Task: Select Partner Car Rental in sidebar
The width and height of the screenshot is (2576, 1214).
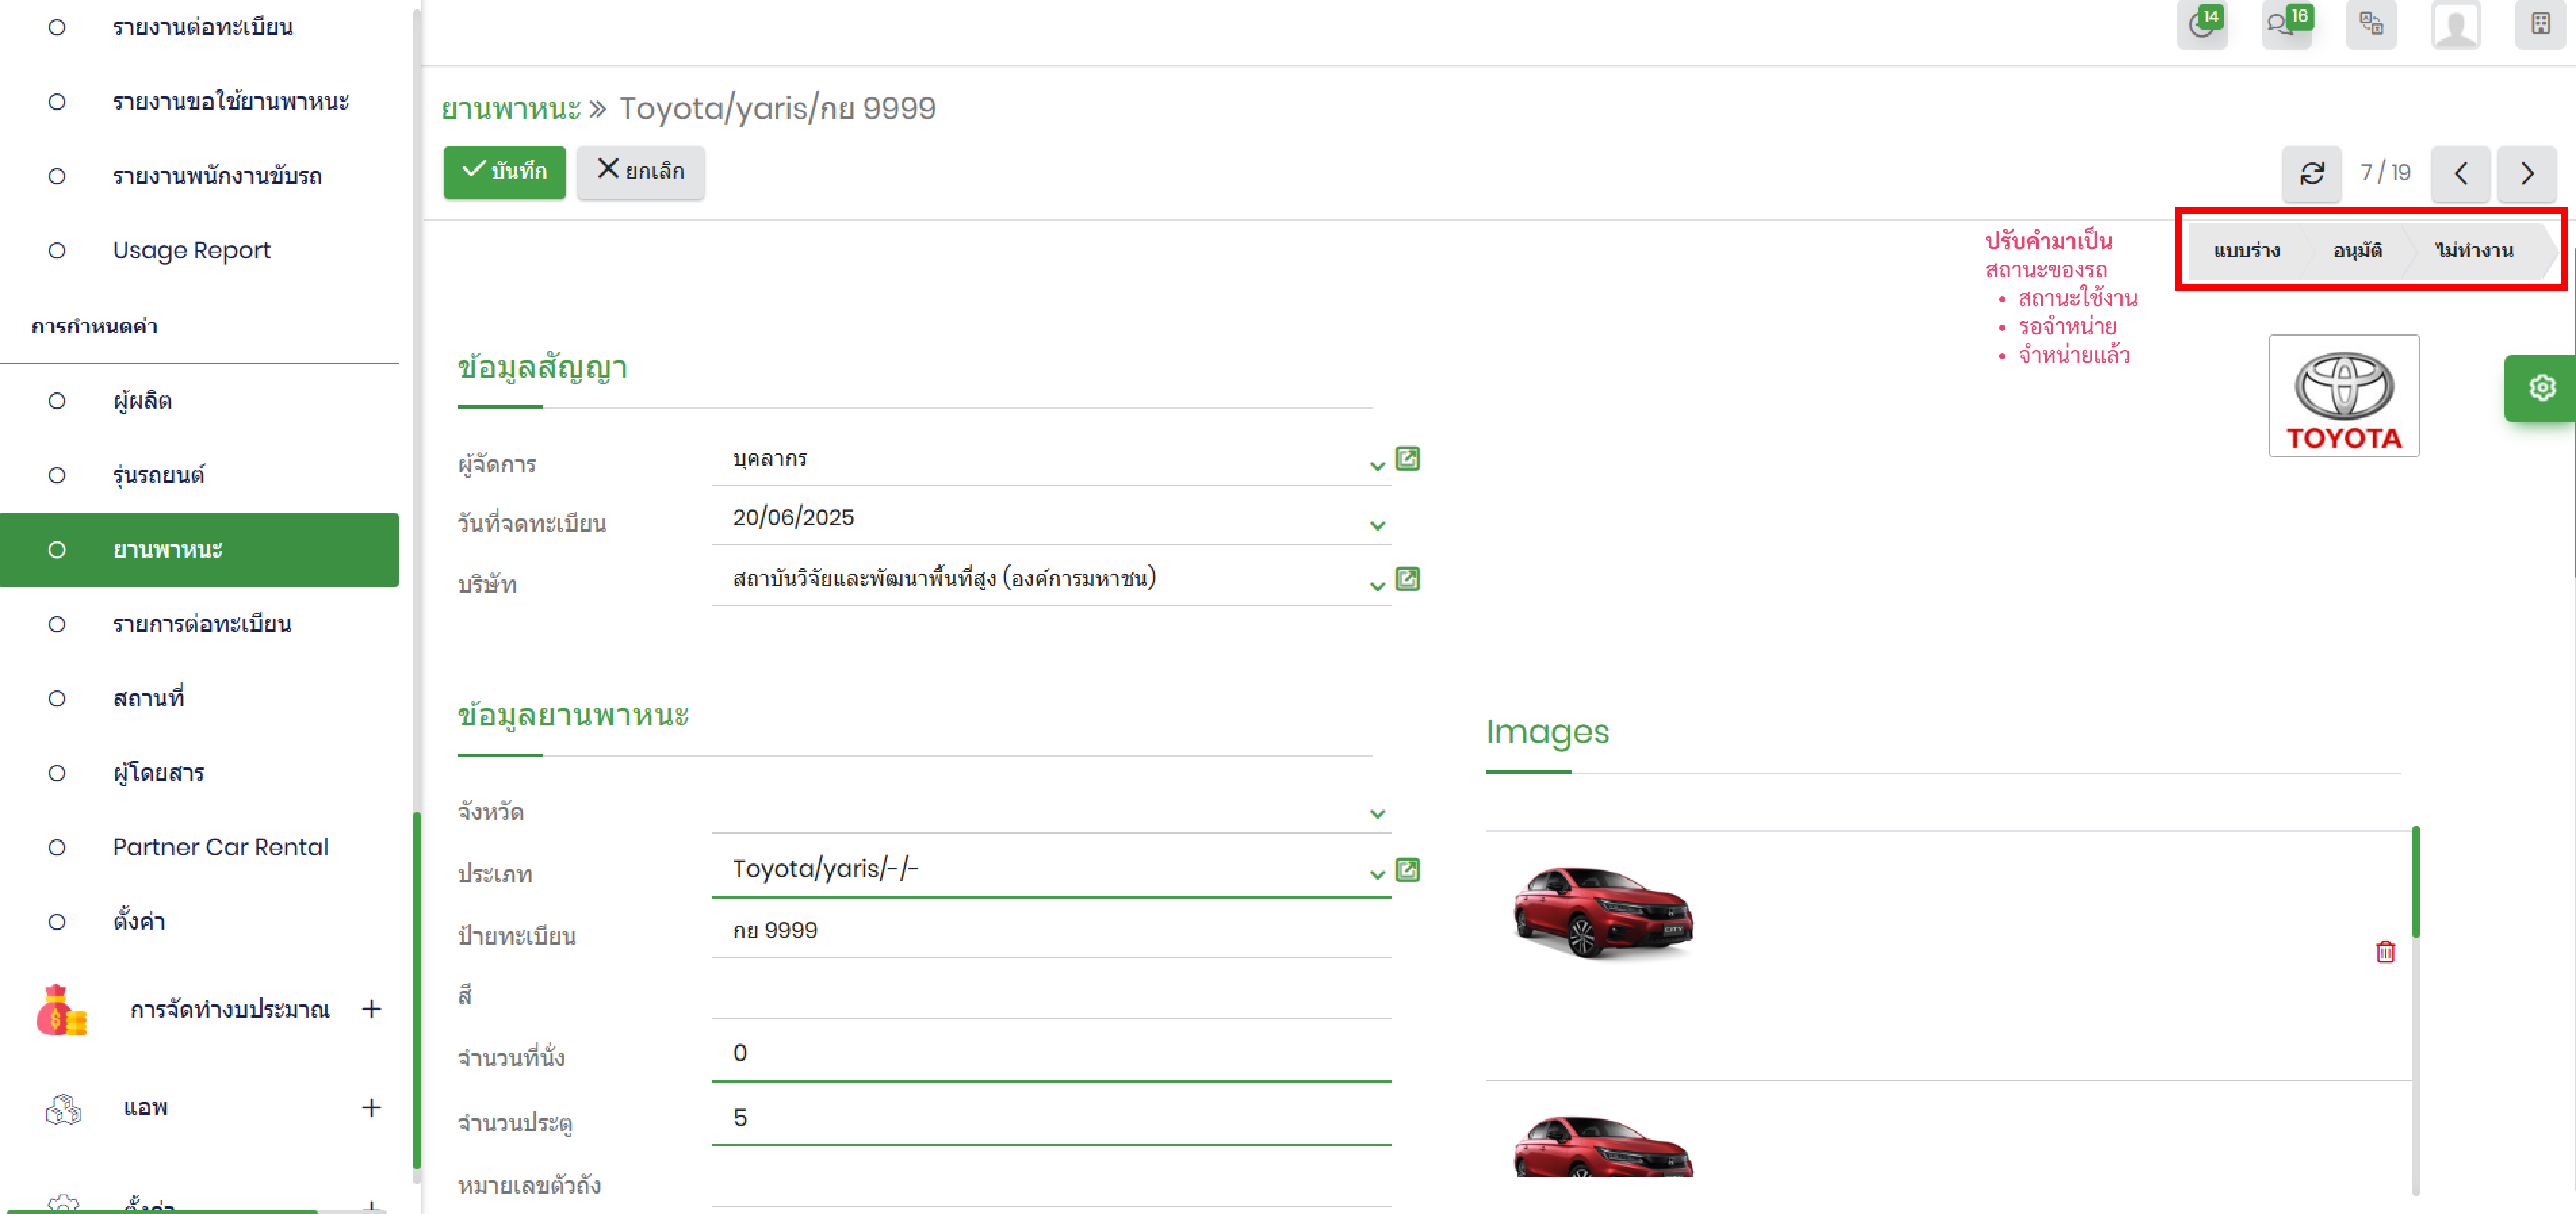Action: coord(220,846)
